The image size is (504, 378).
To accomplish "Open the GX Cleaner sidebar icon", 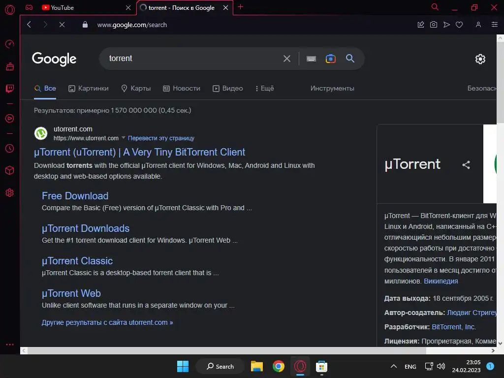I will 10,66.
